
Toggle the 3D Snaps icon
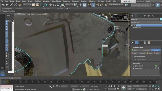[89, 5]
